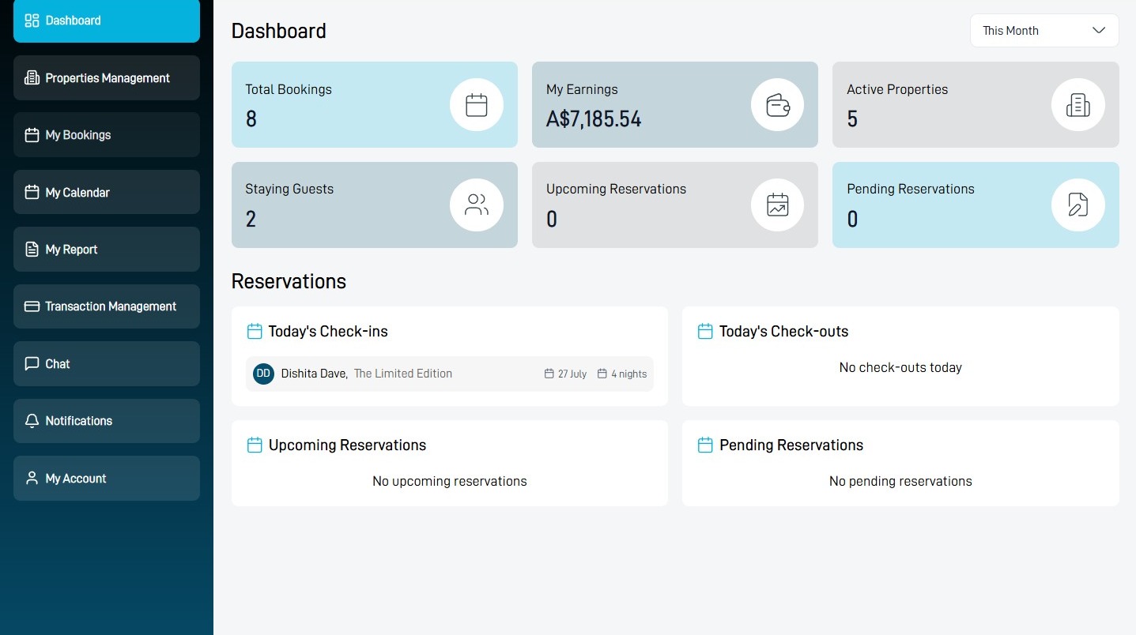Click the people icon on Staying Guests card
The image size is (1136, 635).
point(476,205)
